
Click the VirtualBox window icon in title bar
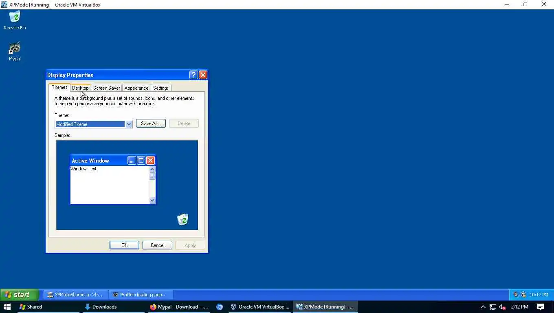click(x=4, y=4)
